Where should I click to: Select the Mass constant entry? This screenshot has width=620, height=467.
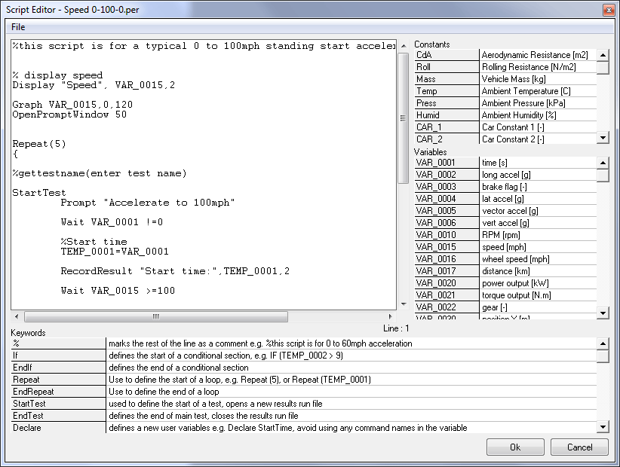tap(447, 79)
